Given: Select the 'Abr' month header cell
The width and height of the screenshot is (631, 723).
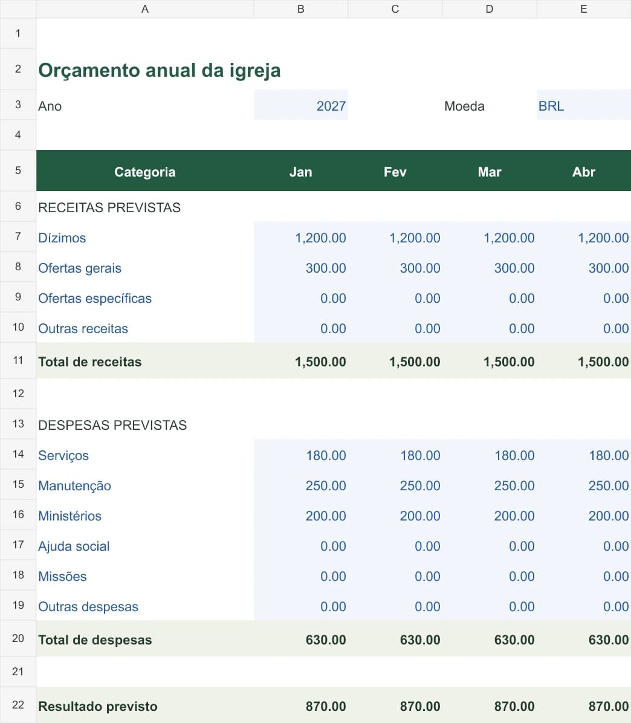Looking at the screenshot, I should 583,170.
